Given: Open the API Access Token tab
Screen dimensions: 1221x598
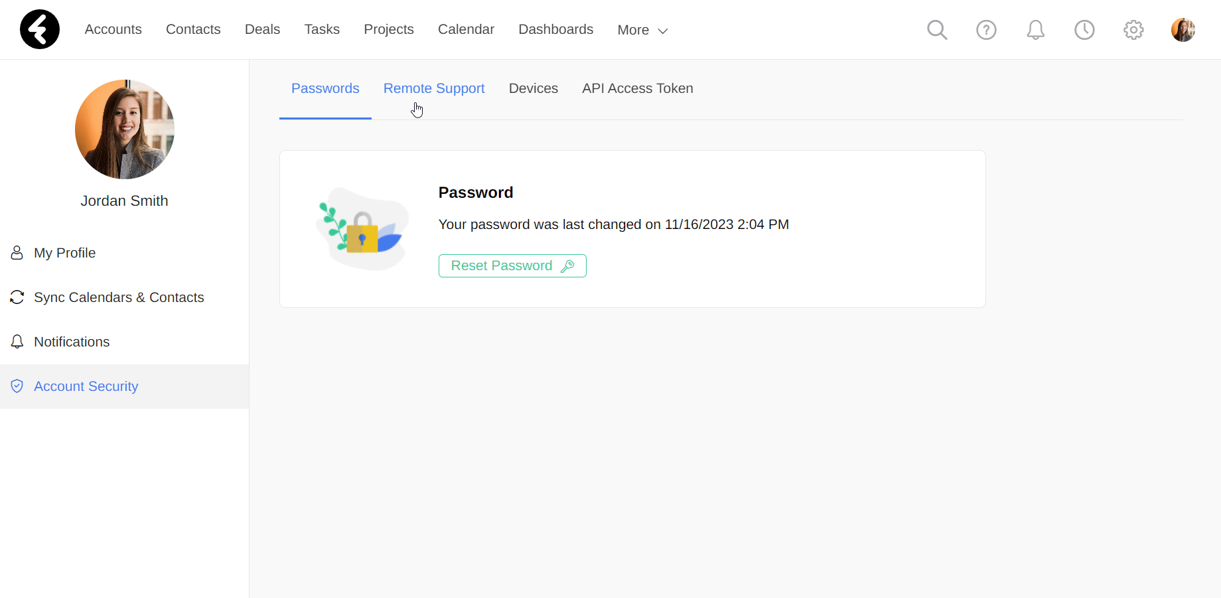Looking at the screenshot, I should (638, 88).
